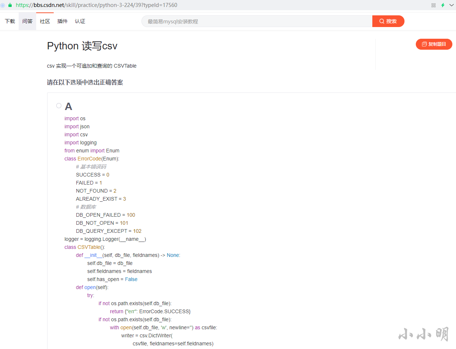Open the 社区 nav item
The image size is (456, 349).
tap(45, 21)
